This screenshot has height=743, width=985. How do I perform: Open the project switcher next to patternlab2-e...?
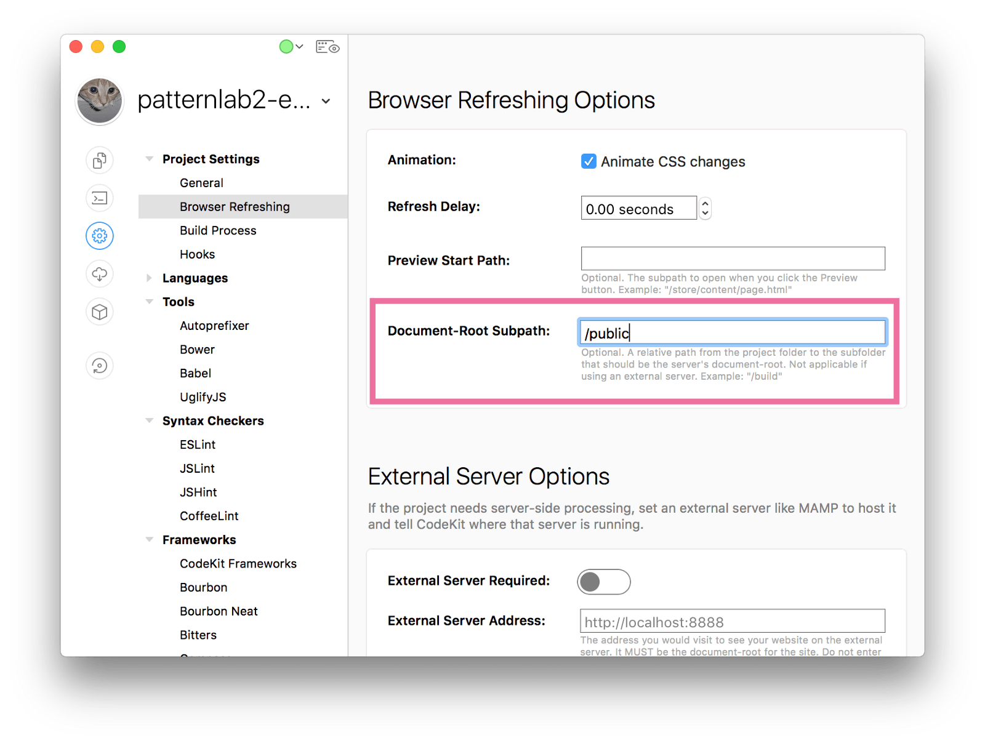pyautogui.click(x=326, y=101)
